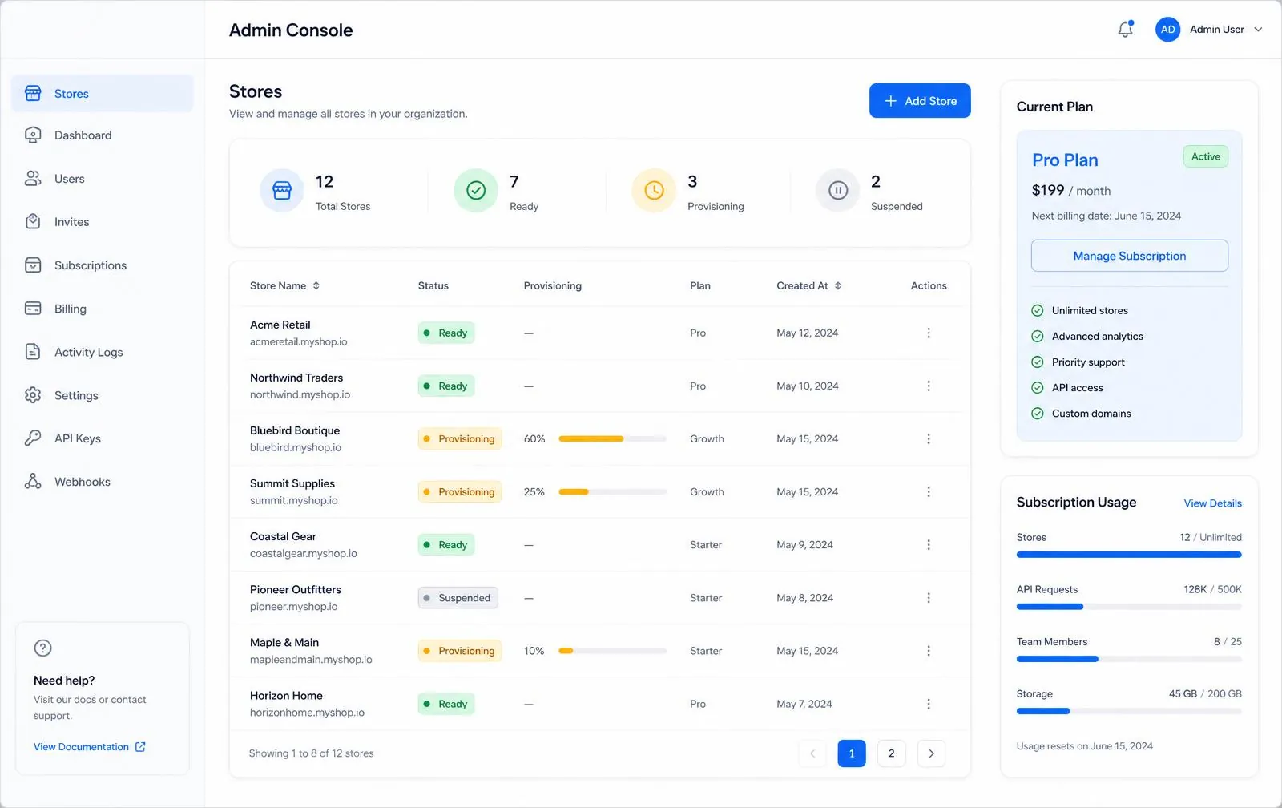Click the Custom domains check icon
This screenshot has height=808, width=1282.
tap(1037, 414)
